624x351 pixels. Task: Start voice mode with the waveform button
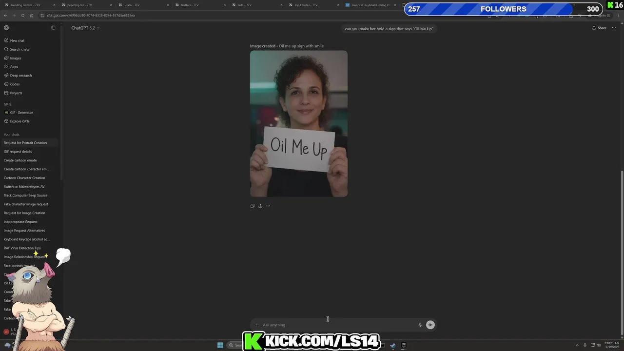(x=430, y=325)
